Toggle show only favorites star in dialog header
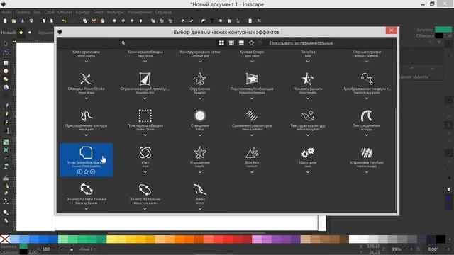The image size is (454, 255). point(251,43)
